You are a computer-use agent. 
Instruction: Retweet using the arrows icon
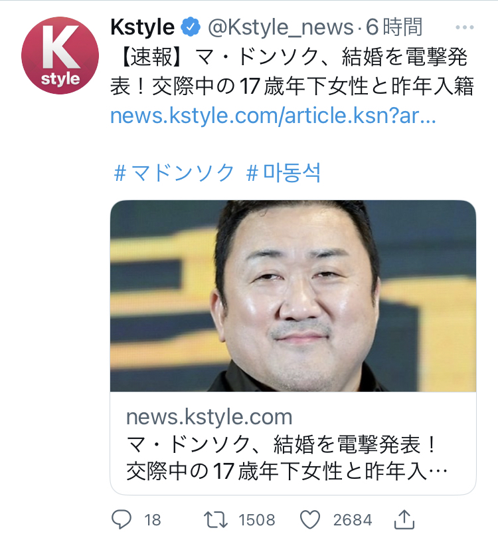tap(216, 519)
